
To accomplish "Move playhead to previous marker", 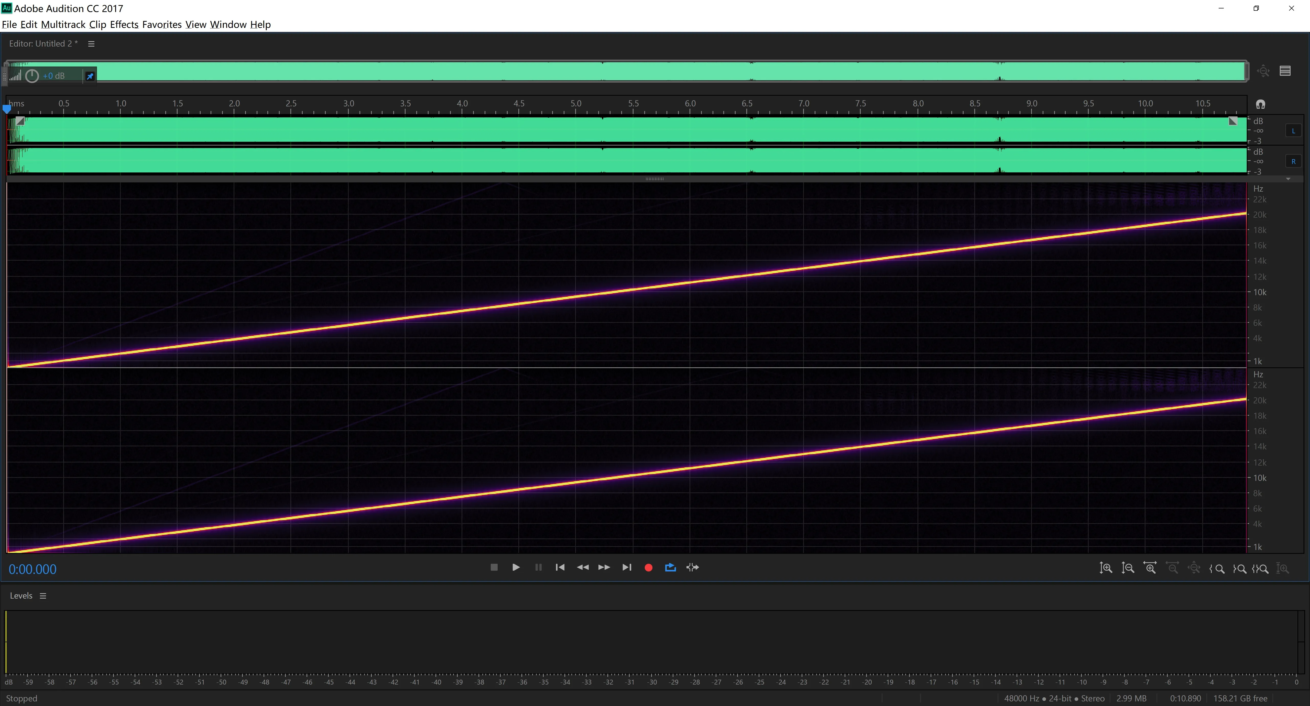I will 560,567.
